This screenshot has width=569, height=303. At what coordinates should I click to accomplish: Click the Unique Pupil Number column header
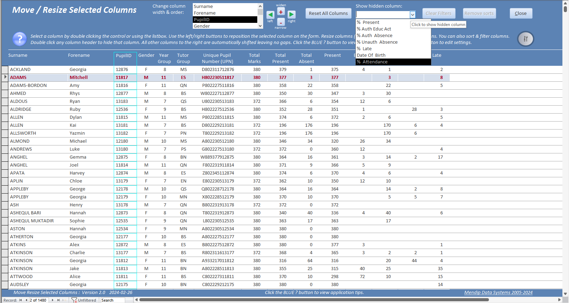(x=217, y=59)
